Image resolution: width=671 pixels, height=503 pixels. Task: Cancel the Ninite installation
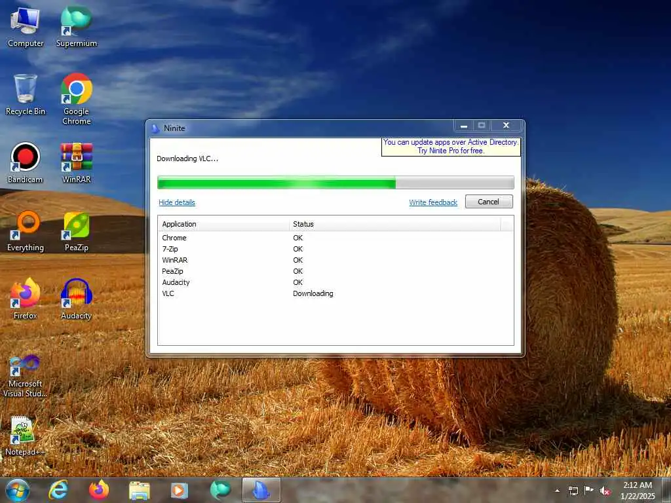tap(489, 202)
